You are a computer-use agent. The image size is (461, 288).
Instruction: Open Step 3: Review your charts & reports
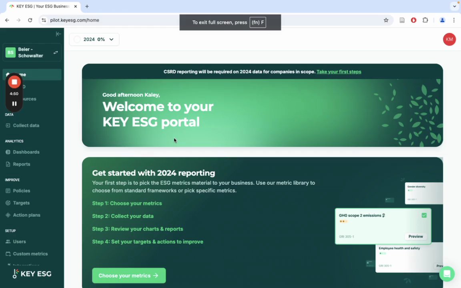coord(138,229)
